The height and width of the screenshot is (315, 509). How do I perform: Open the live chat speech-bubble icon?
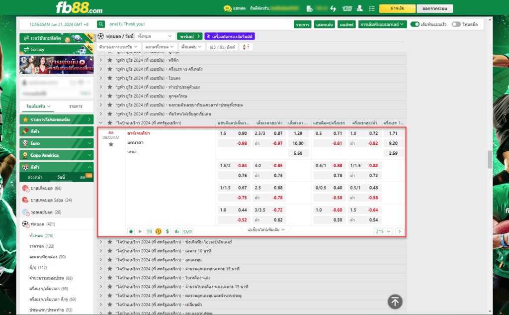[228, 8]
